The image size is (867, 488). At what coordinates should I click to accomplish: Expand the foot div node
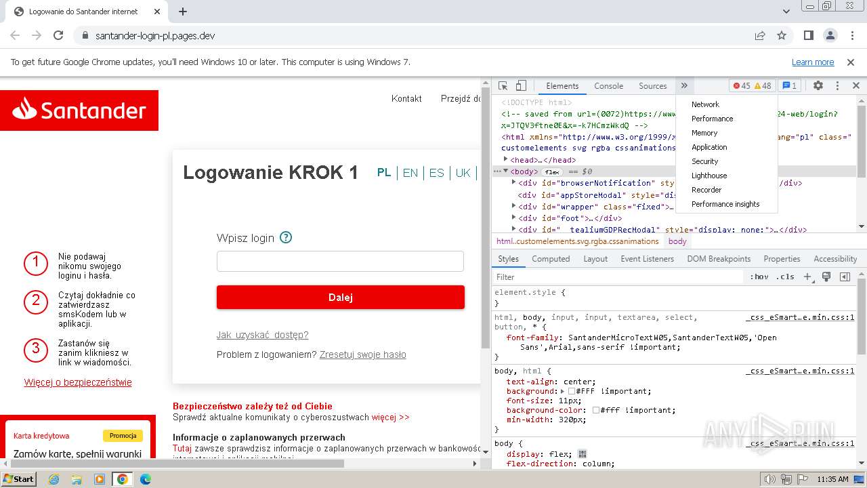click(x=513, y=218)
